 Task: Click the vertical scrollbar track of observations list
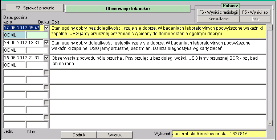tap(270, 75)
